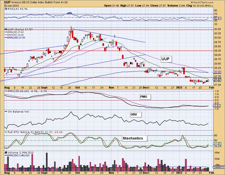Click the 43.91 RSI value tag on the right axis
The image size is (225, 175).
pyautogui.click(x=217, y=18)
